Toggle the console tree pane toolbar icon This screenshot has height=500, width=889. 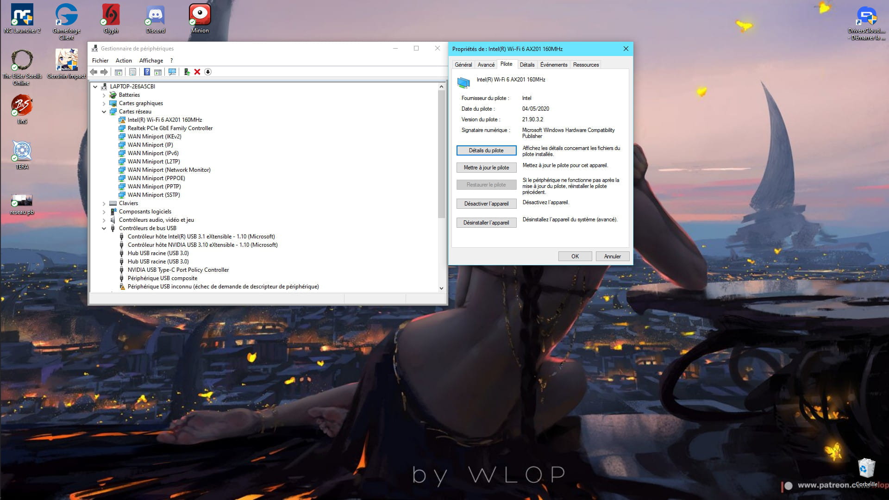[119, 72]
